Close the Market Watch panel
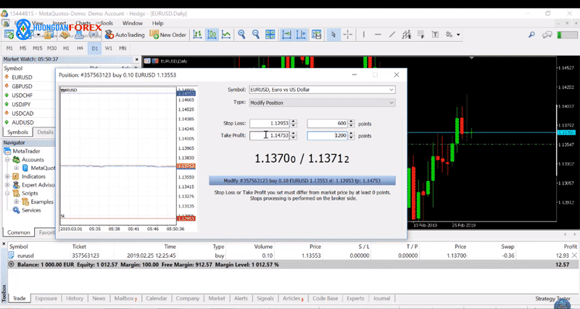 [137, 59]
